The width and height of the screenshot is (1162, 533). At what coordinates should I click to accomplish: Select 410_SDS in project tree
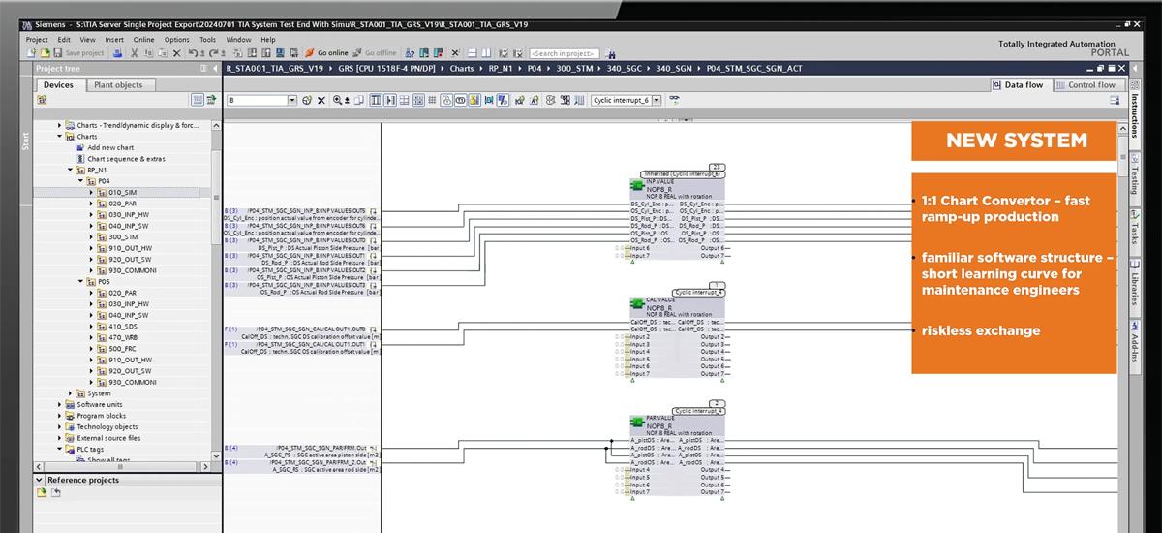(x=122, y=326)
